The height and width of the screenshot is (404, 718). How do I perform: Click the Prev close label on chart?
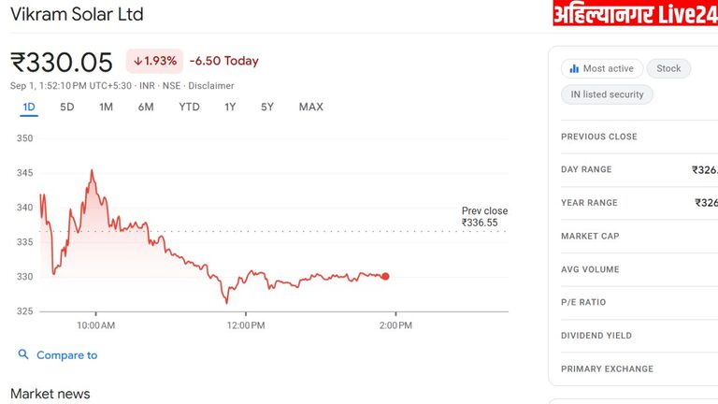(x=484, y=211)
